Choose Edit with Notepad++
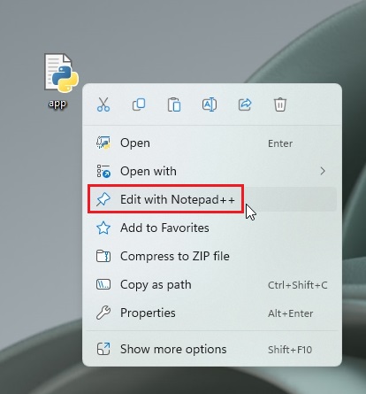The width and height of the screenshot is (366, 394). (212, 199)
